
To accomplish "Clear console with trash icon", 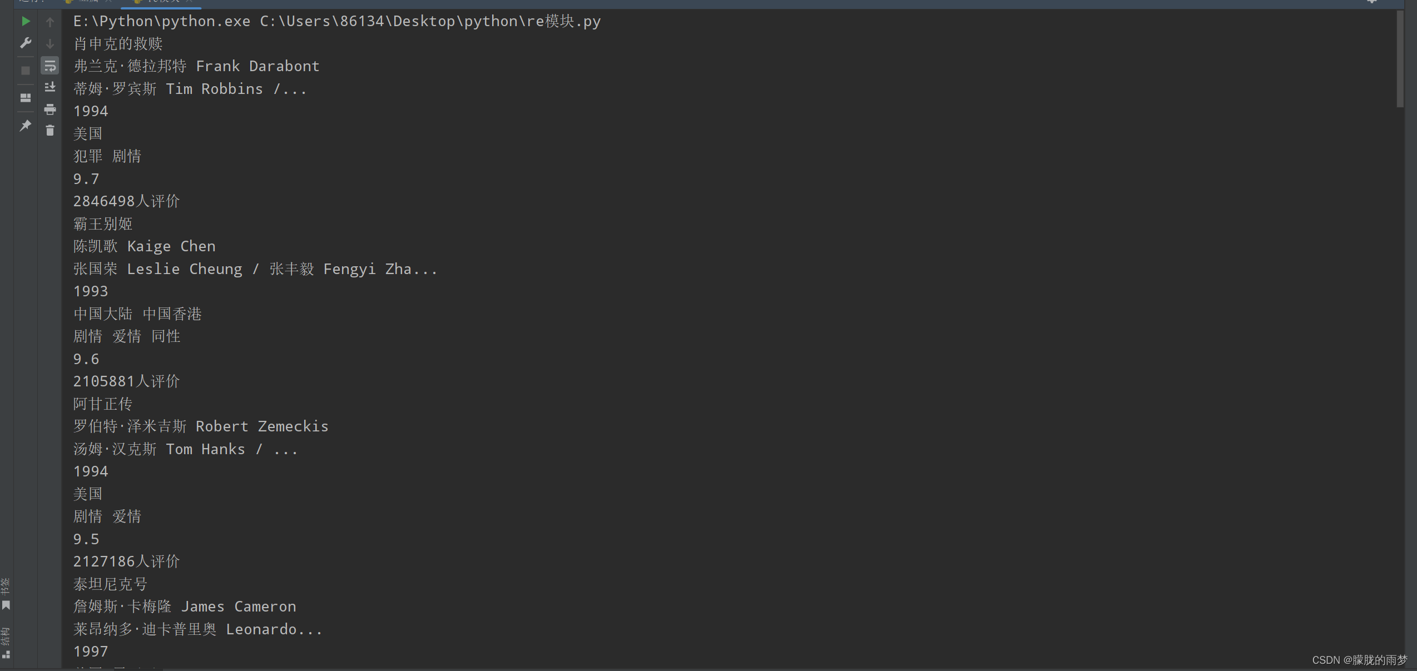I will point(50,131).
